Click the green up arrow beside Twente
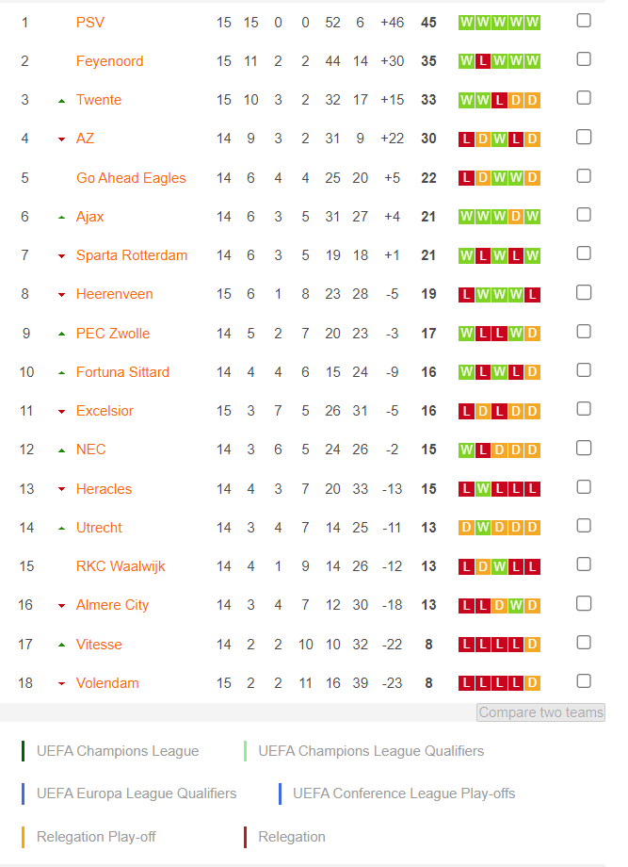The height and width of the screenshot is (867, 628). tap(62, 101)
